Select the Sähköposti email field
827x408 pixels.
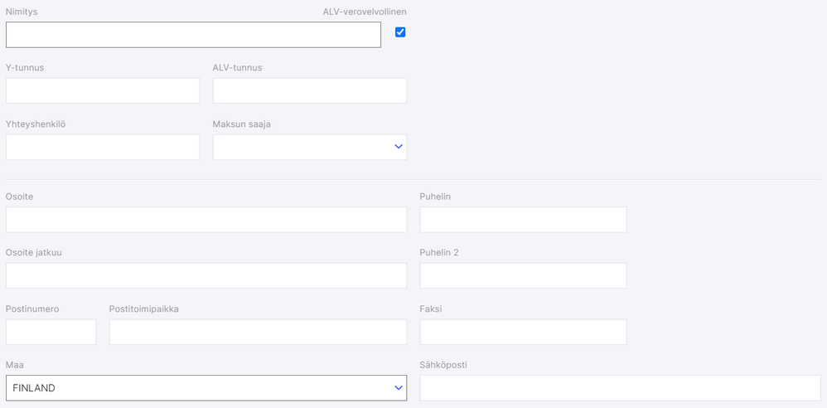(x=620, y=388)
